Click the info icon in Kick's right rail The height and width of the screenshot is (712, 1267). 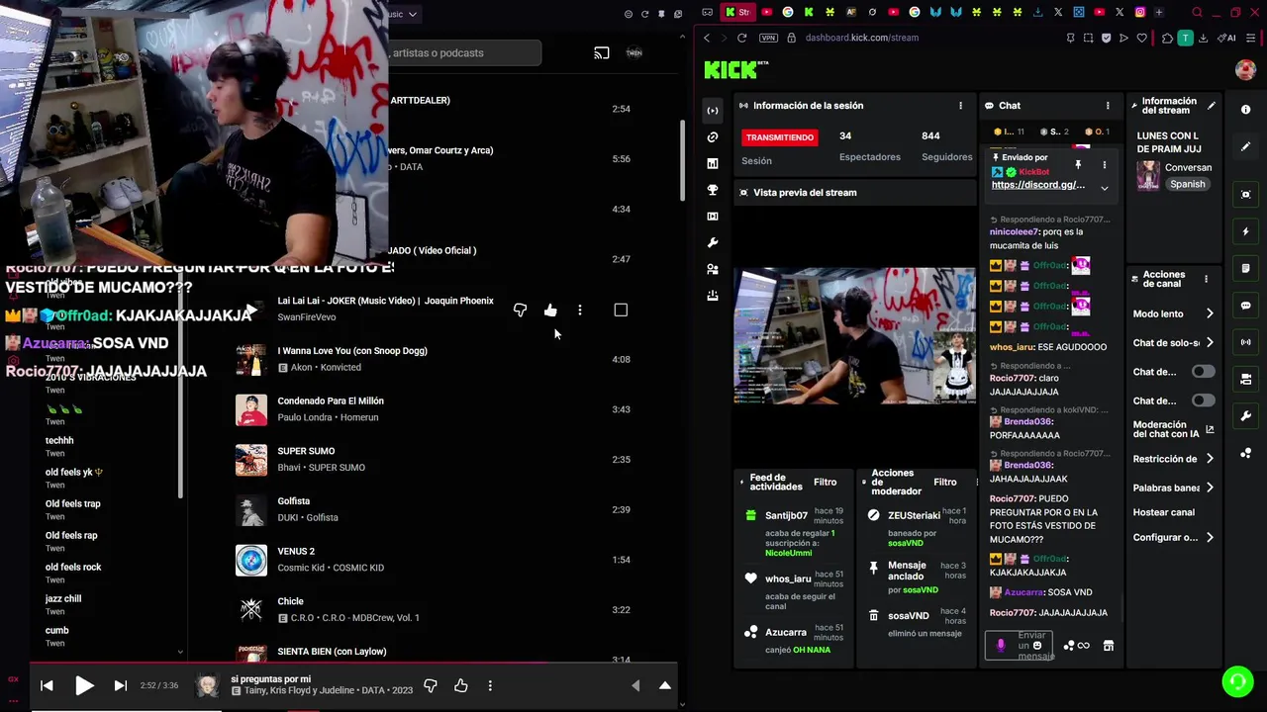tap(1245, 110)
